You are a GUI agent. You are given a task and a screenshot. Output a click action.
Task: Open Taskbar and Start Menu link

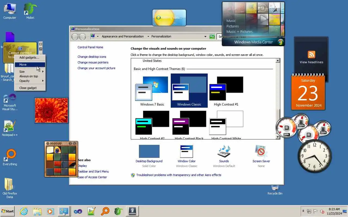93,171
